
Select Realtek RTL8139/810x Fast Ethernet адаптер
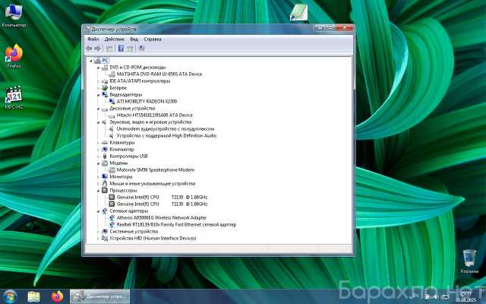click(x=176, y=225)
